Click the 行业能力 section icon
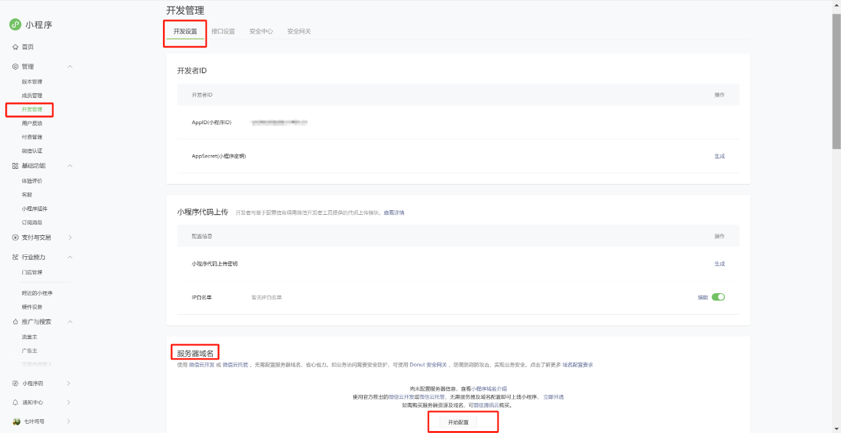The height and width of the screenshot is (433, 841). (15, 257)
